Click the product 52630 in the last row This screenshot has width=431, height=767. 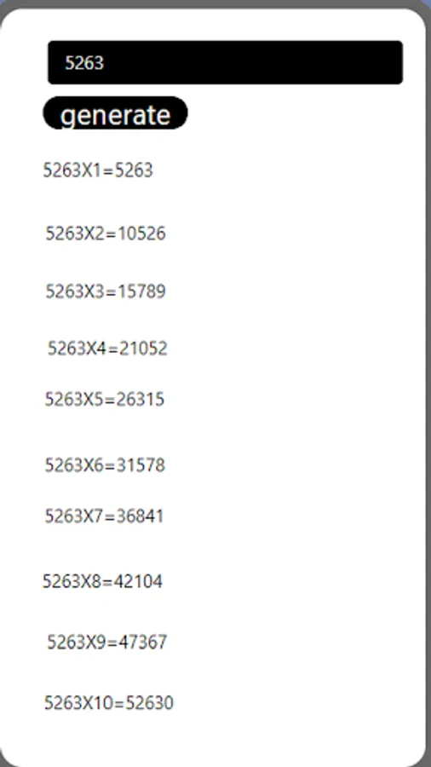tap(150, 703)
